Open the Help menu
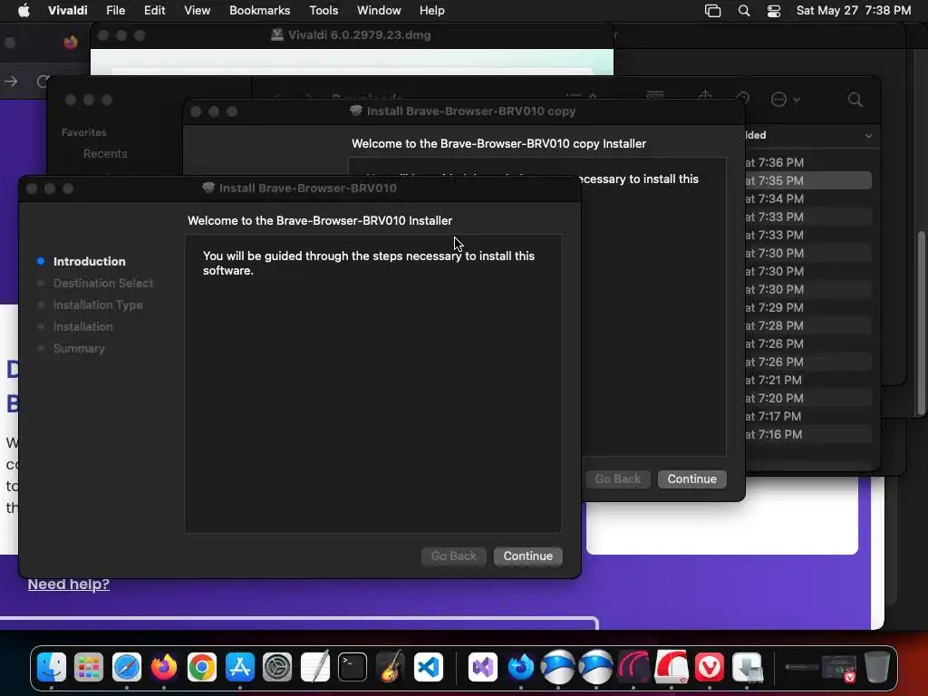 pos(432,11)
